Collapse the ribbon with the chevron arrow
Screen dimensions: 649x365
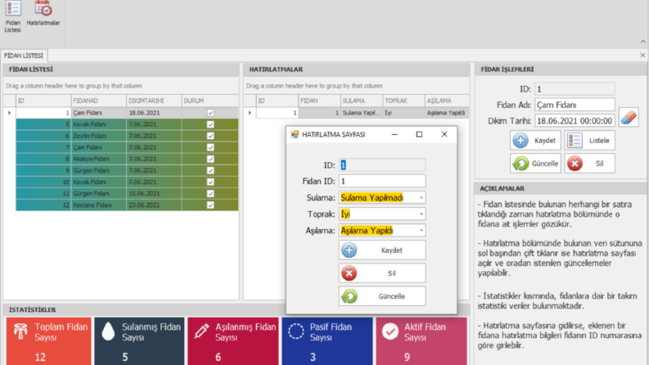pyautogui.click(x=642, y=42)
